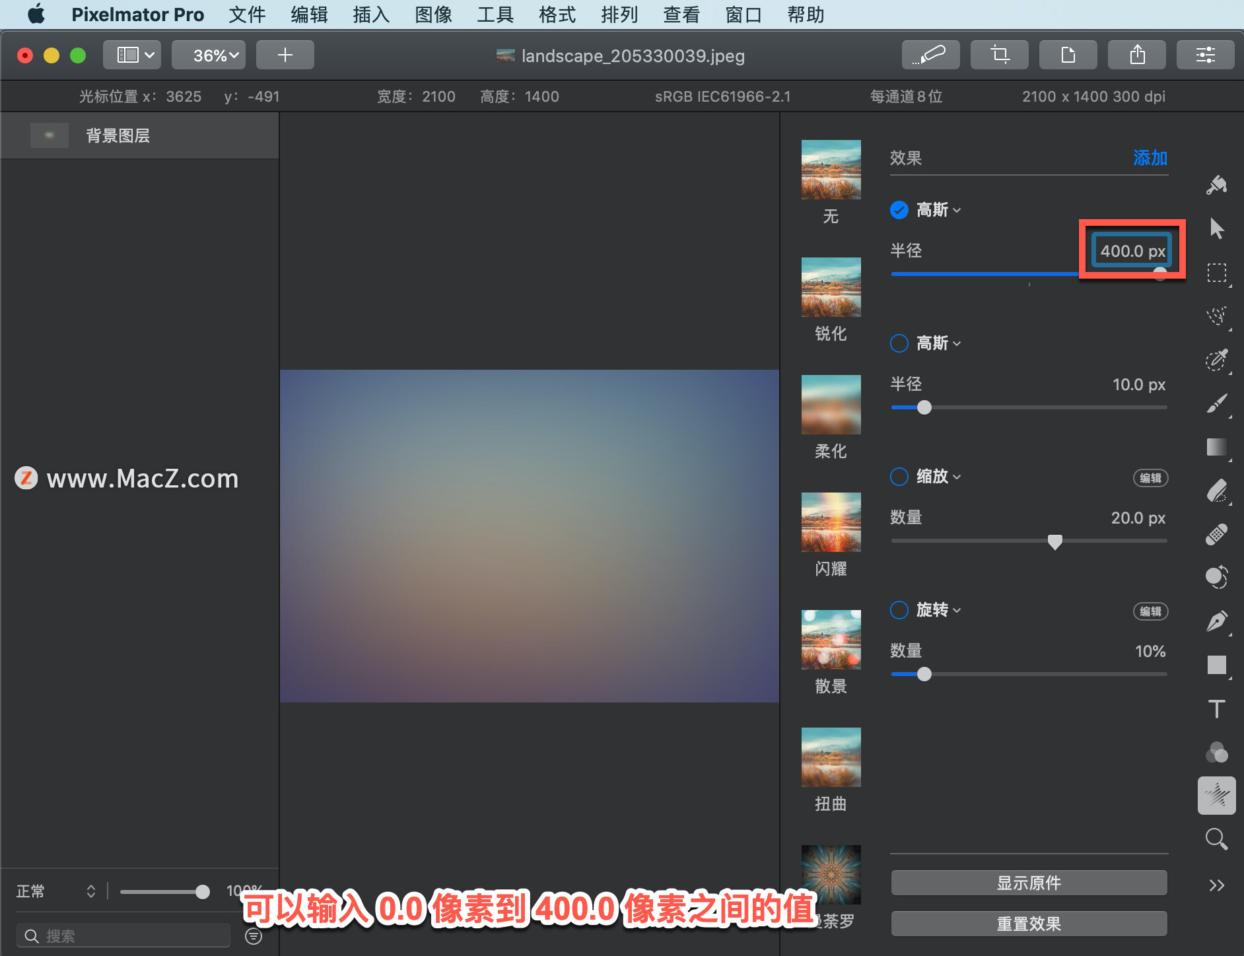Enable the 缩放 effect checkbox

point(899,477)
